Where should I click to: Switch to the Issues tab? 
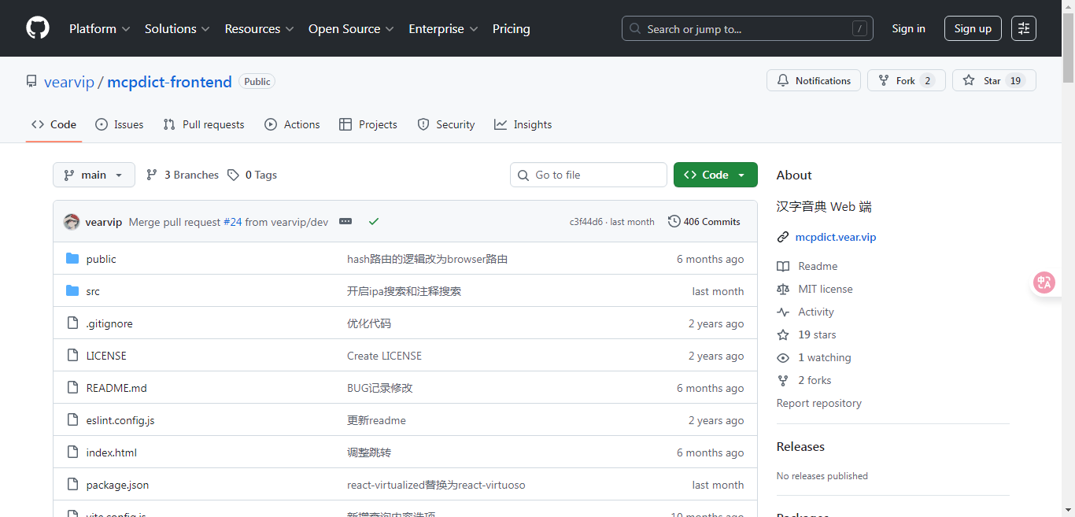click(x=120, y=124)
